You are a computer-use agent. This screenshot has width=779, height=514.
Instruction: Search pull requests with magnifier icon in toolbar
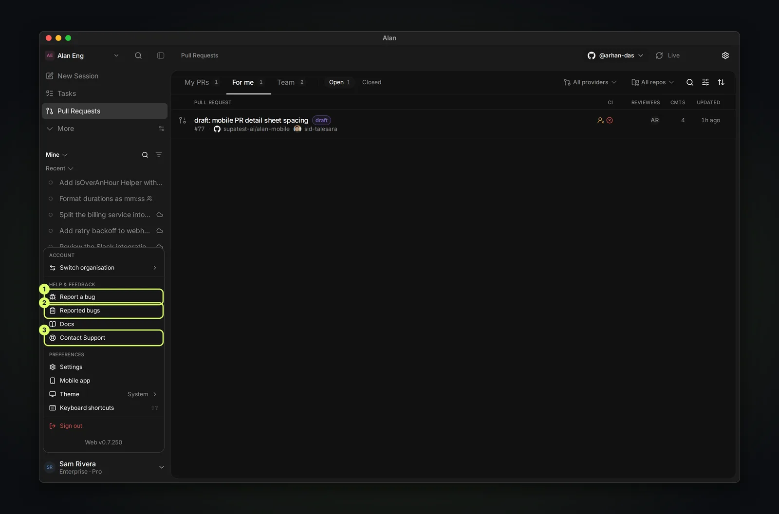tap(690, 82)
